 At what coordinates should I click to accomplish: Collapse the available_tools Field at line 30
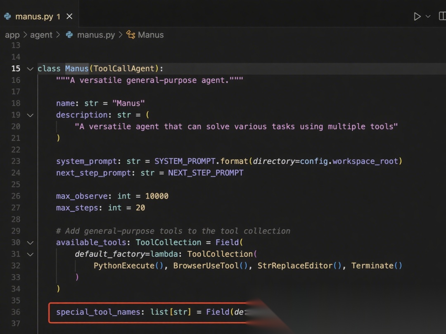coord(30,243)
